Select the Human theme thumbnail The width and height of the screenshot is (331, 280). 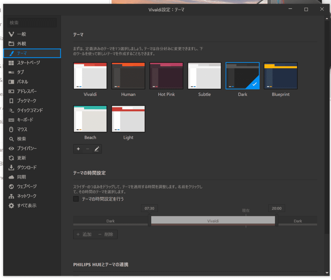(128, 76)
